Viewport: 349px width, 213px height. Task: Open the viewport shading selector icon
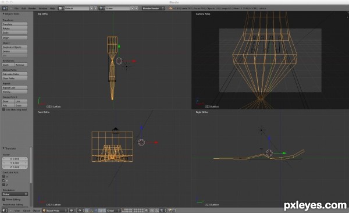pos(73,211)
